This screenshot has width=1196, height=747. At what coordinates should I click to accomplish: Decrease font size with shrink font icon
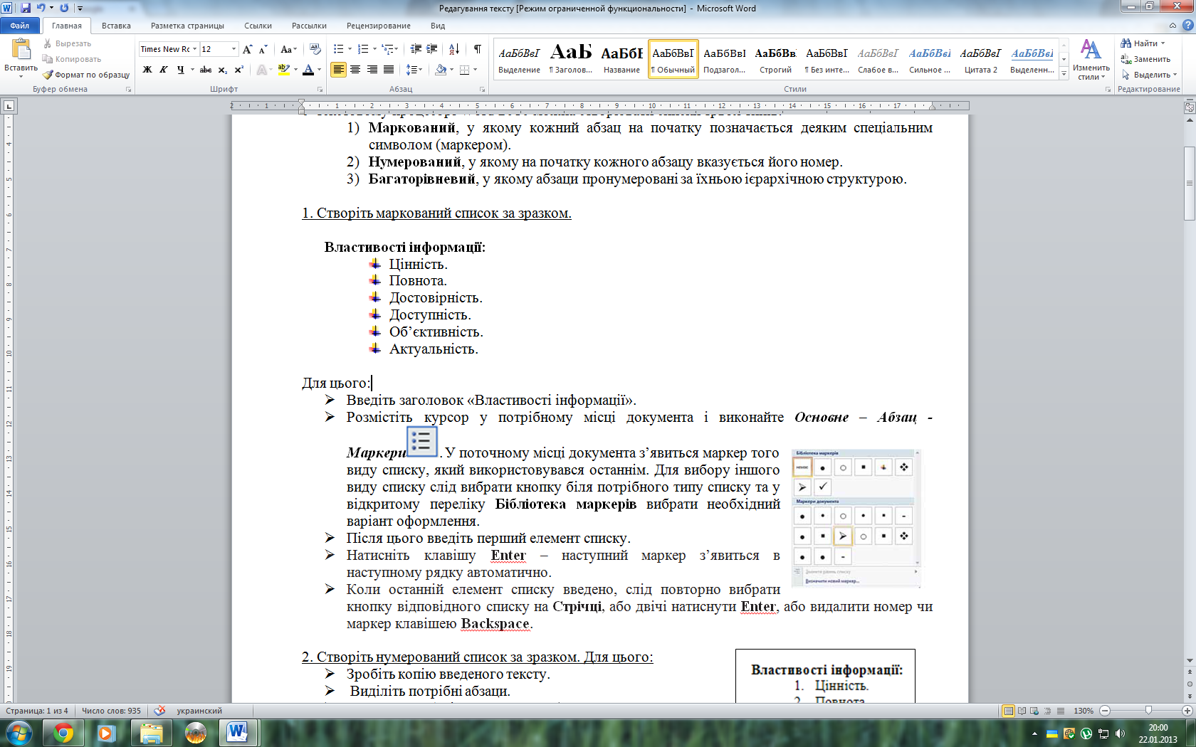263,49
